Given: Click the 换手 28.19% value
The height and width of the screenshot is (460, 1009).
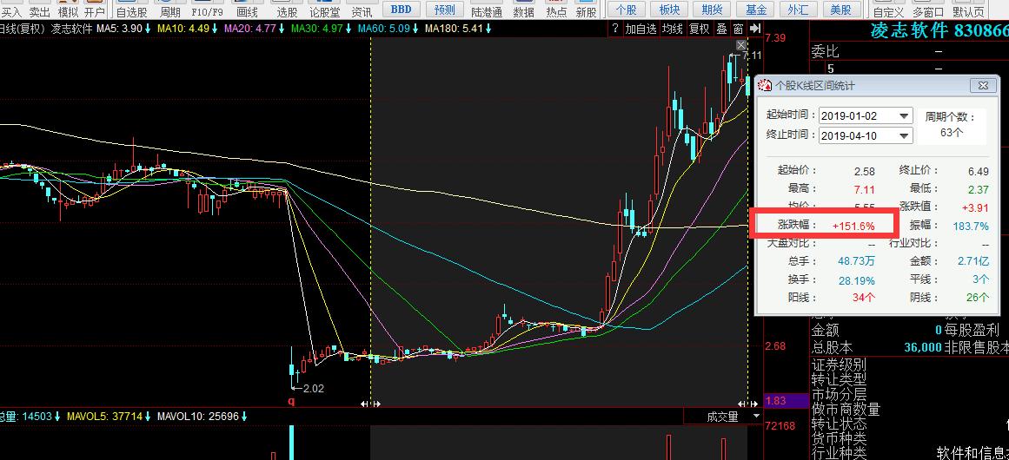Looking at the screenshot, I should tap(857, 280).
